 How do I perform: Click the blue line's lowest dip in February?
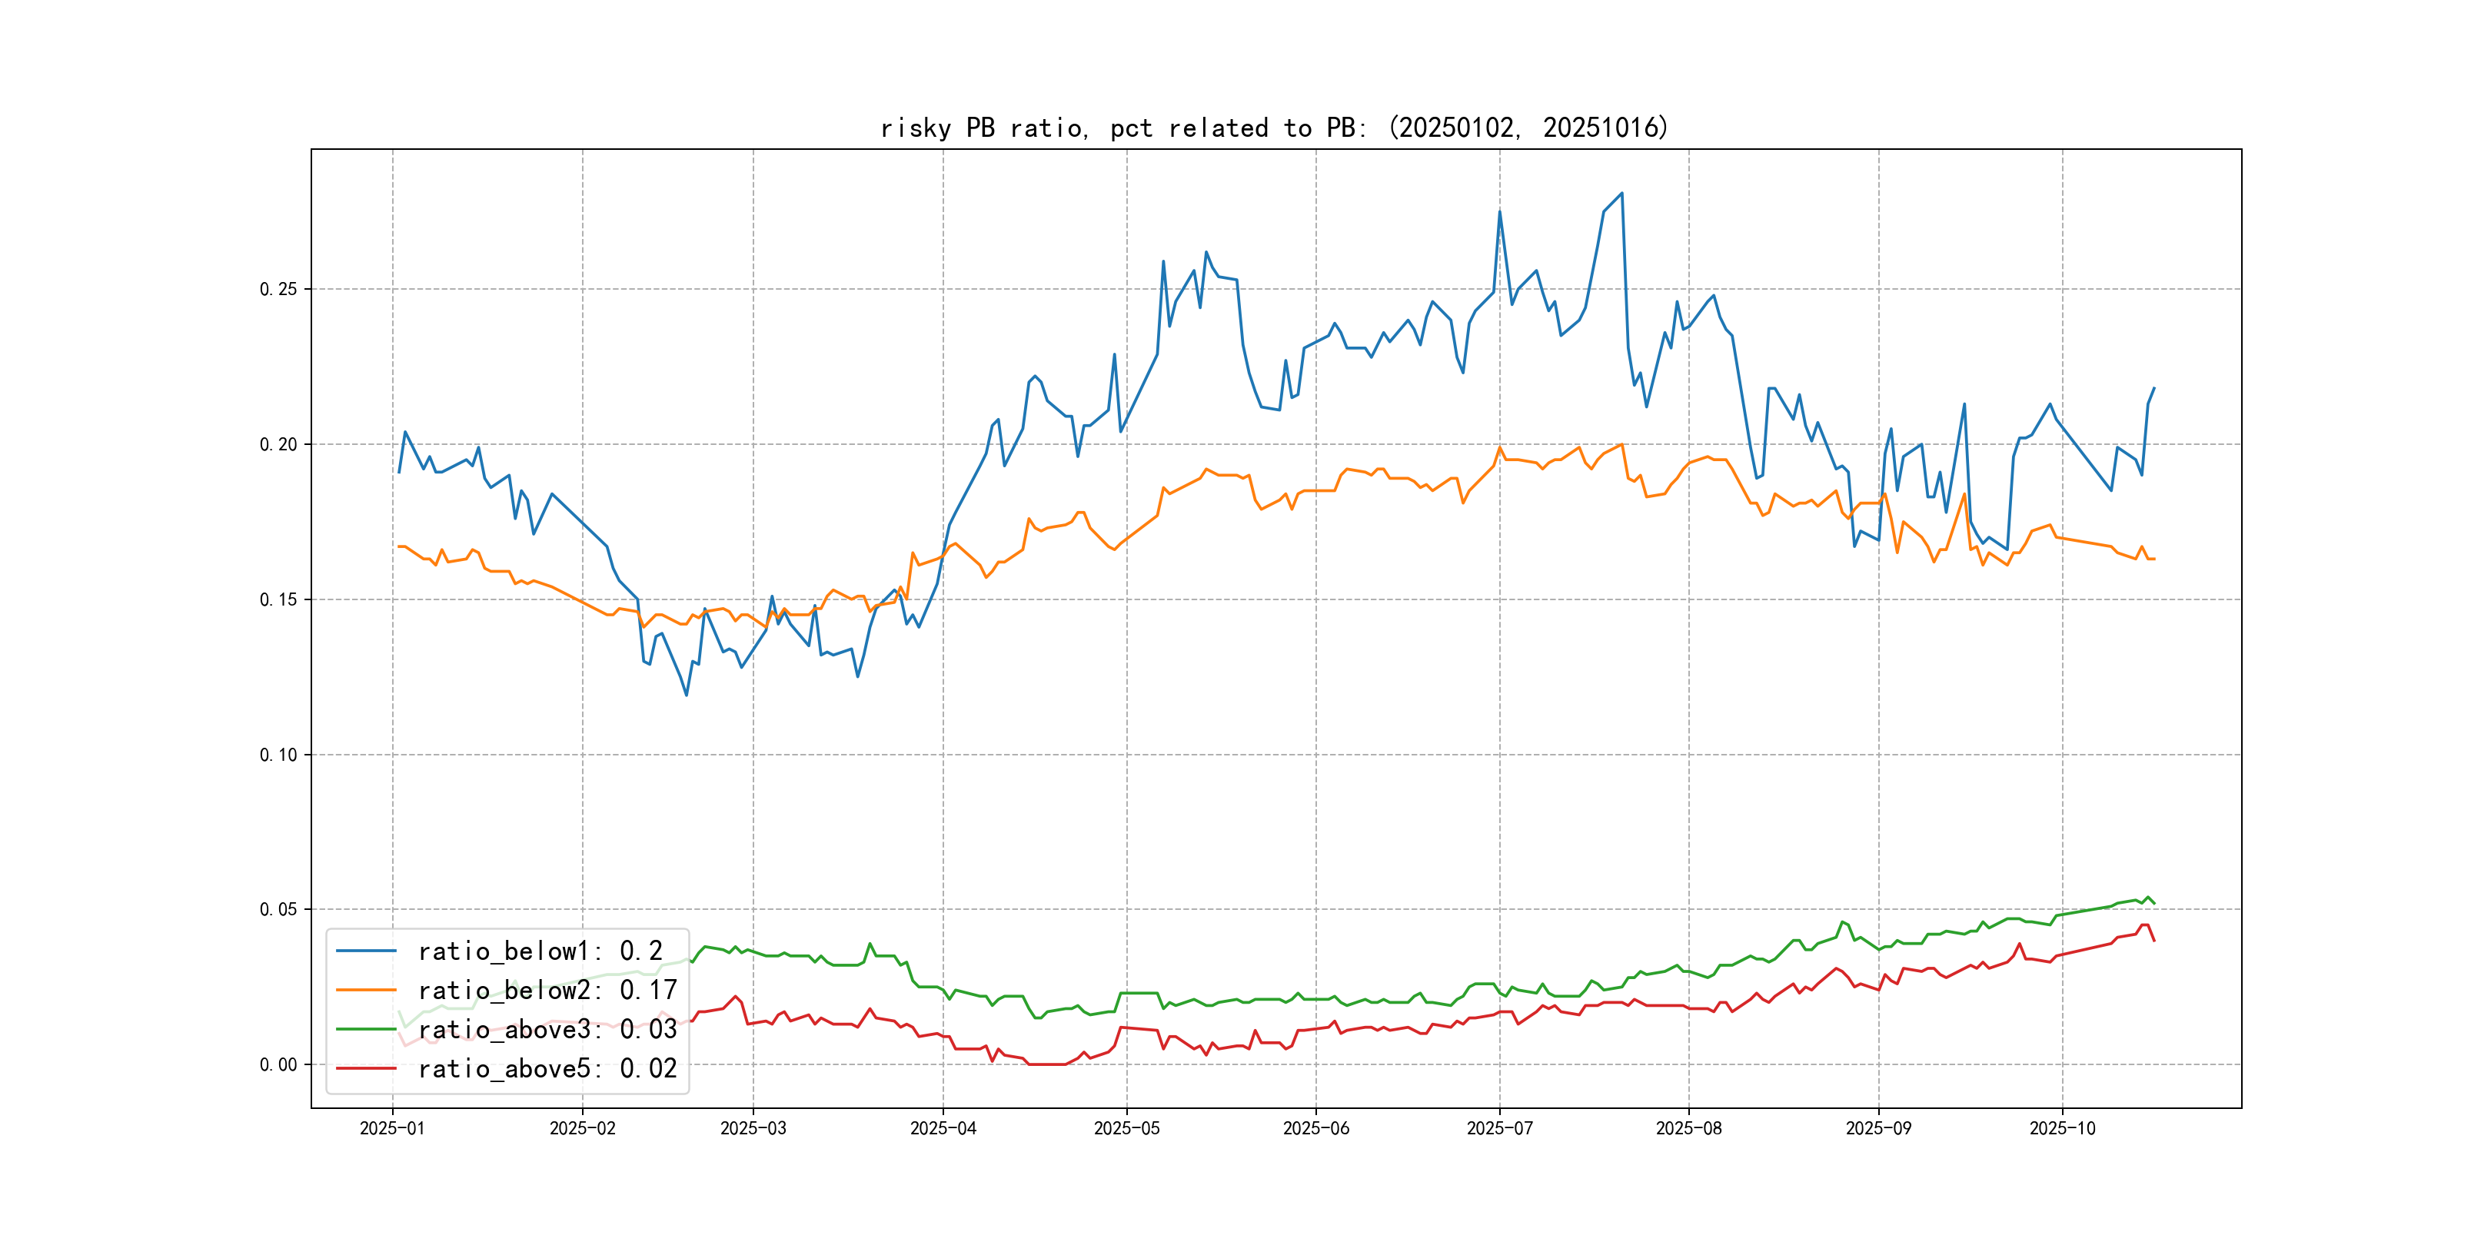point(687,695)
